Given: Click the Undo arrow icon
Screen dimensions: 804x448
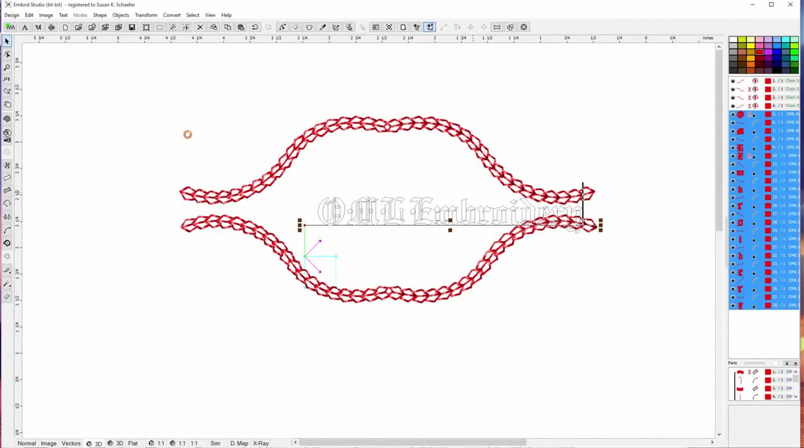Looking at the screenshot, I should (x=255, y=27).
